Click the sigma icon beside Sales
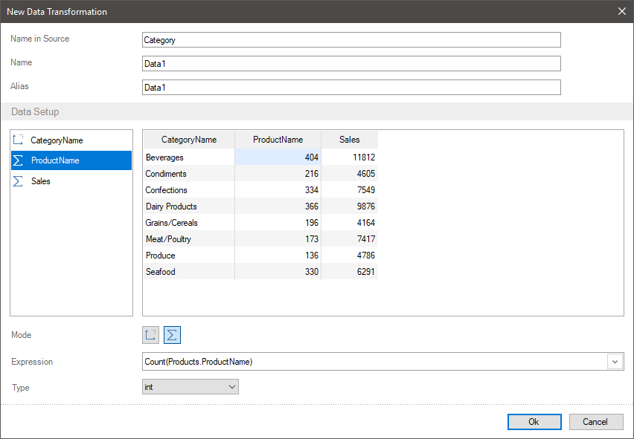Screen dimensions: 634x439 (19, 181)
